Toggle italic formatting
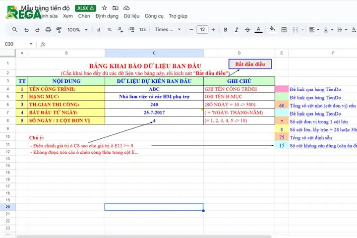Image resolution: width=357 pixels, height=238 pixels. point(237,30)
